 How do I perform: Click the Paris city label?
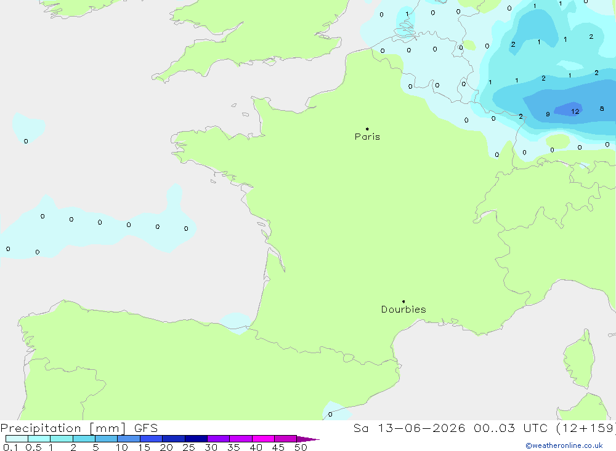[367, 137]
